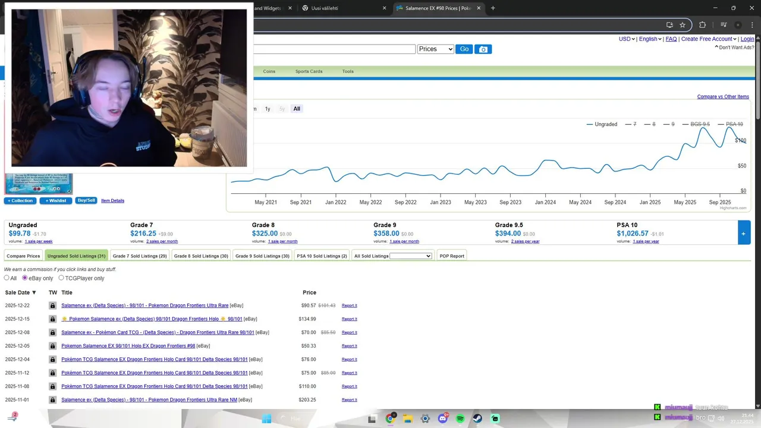
Task: Open the English language dropdown
Action: click(650, 39)
